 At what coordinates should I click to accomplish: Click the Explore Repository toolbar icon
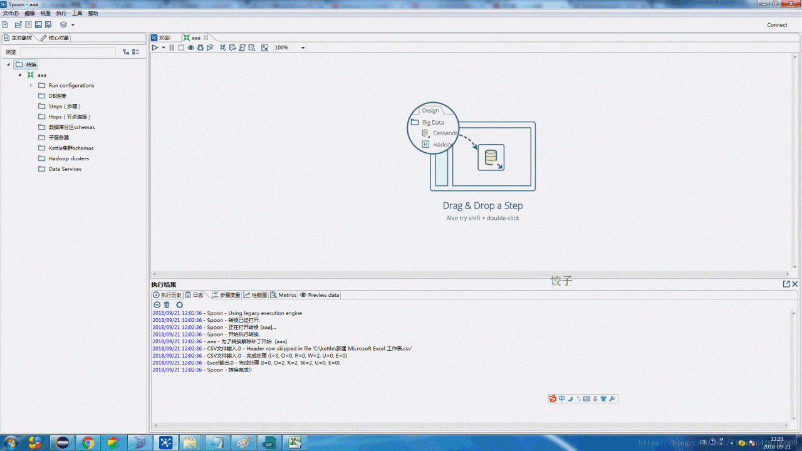28,25
